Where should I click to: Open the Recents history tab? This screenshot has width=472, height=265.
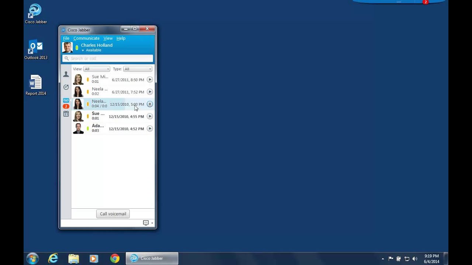pyautogui.click(x=66, y=87)
